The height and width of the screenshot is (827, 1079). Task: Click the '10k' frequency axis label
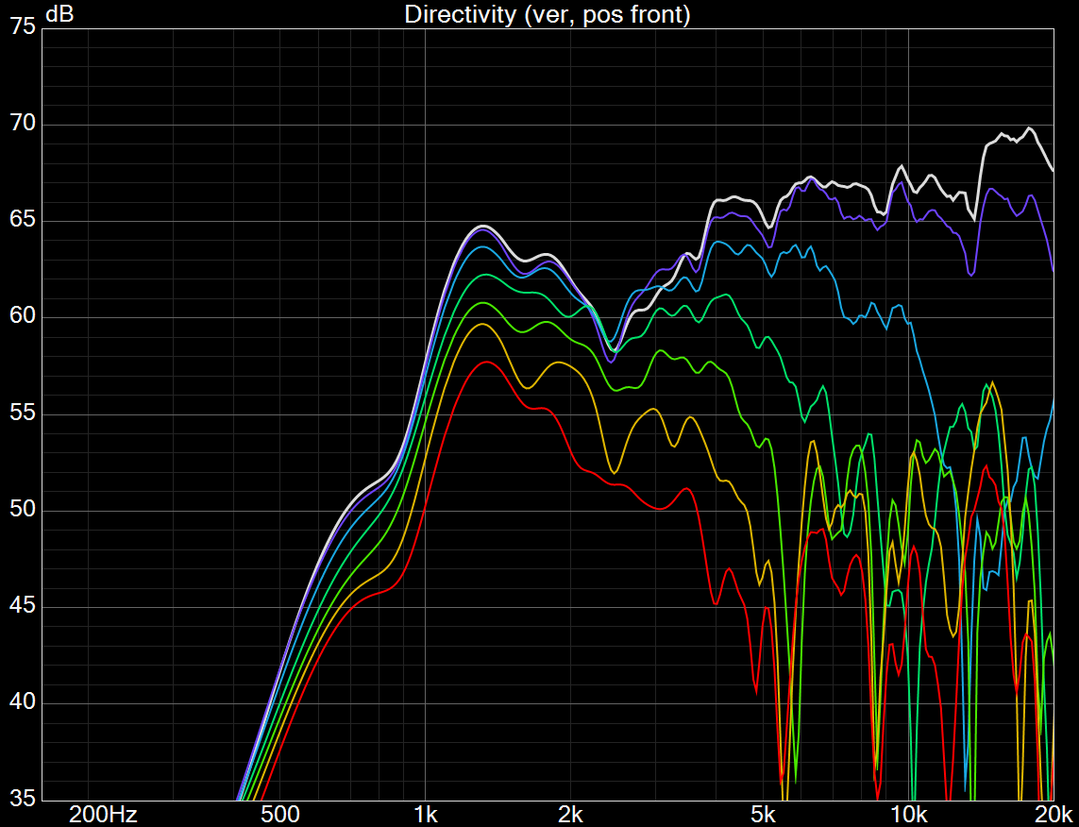(908, 816)
